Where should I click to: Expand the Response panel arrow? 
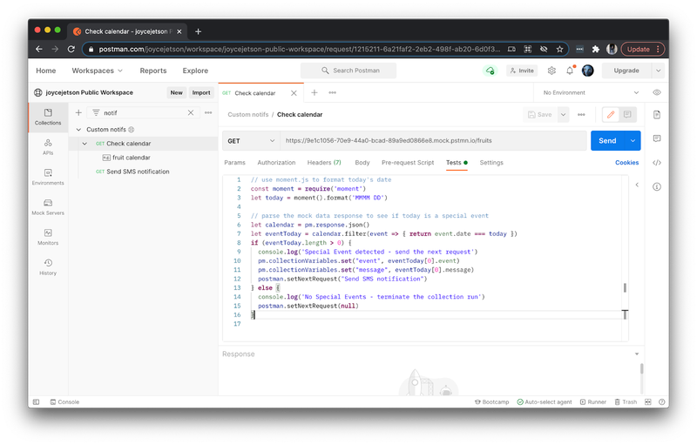[x=637, y=354]
